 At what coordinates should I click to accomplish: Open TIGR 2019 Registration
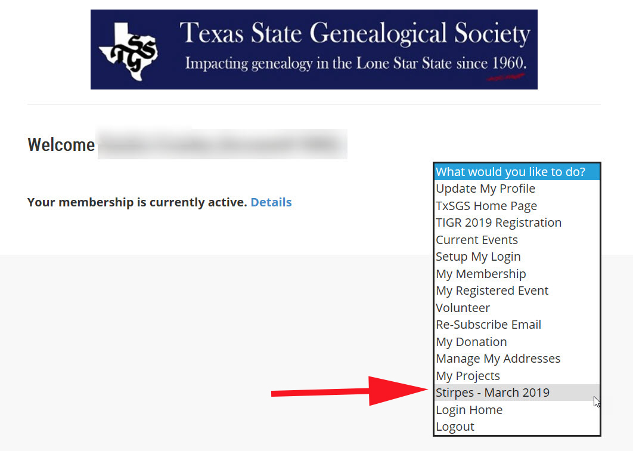click(x=498, y=223)
